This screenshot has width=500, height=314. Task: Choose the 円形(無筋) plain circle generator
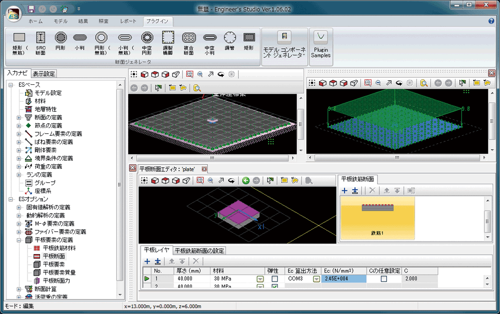pyautogui.click(x=101, y=43)
